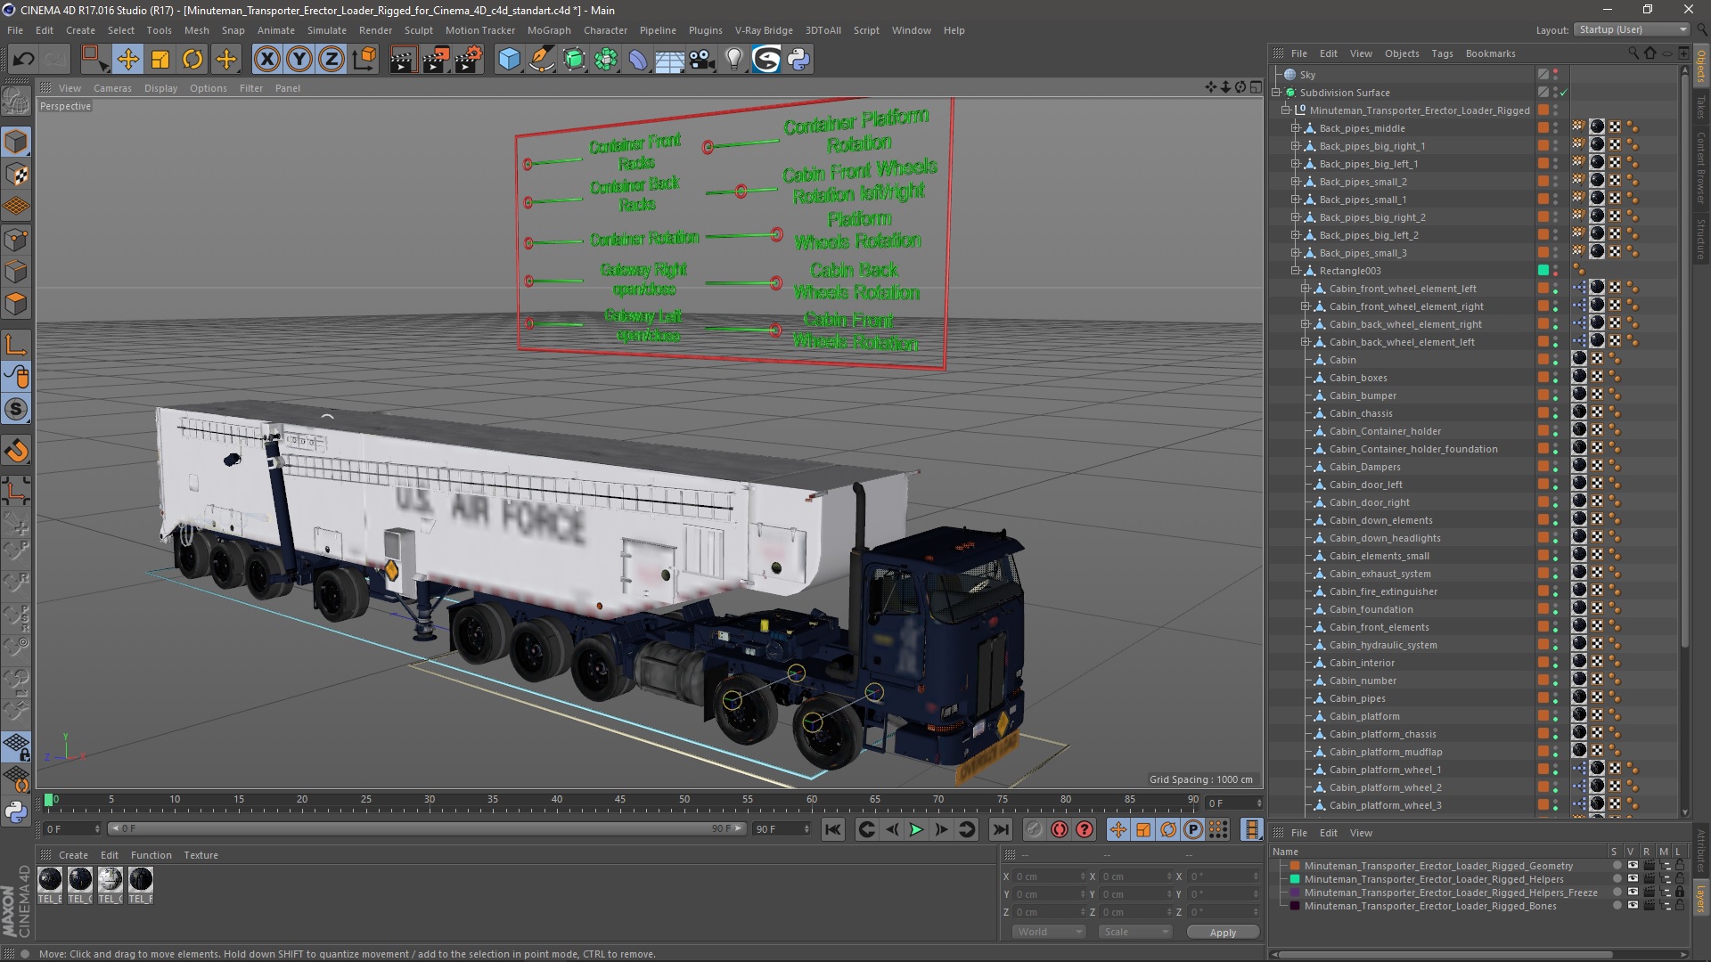This screenshot has width=1711, height=962.
Task: Click Rectangle003 green layer color swatch
Action: [1543, 271]
